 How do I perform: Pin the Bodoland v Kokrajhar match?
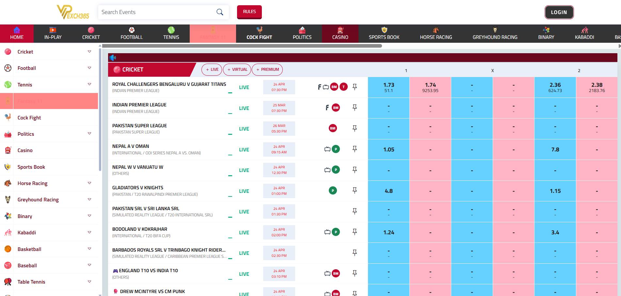355,232
